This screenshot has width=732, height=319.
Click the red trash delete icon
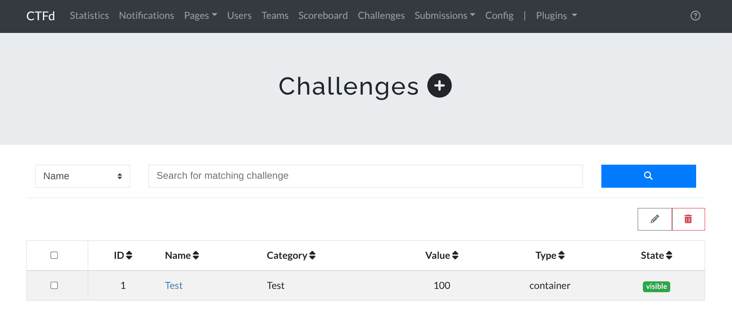[688, 219]
